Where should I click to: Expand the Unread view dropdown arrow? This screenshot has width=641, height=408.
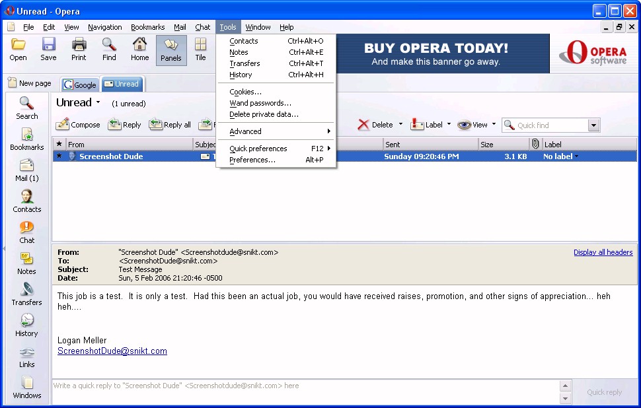pos(98,102)
